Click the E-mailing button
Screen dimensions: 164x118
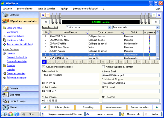click(88, 107)
